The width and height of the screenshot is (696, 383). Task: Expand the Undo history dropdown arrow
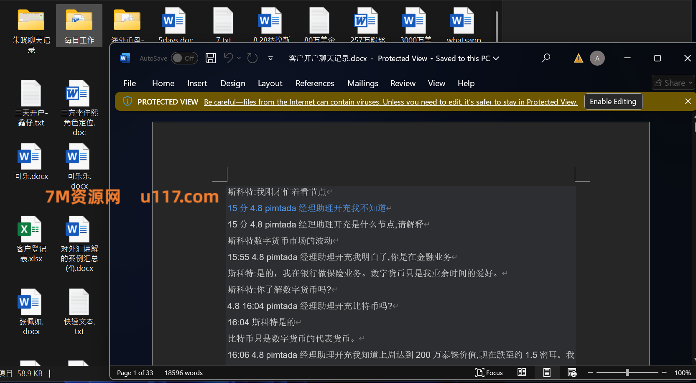click(239, 58)
